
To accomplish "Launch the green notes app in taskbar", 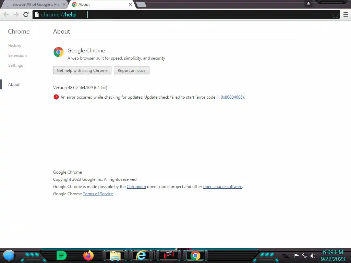I will 61,255.
